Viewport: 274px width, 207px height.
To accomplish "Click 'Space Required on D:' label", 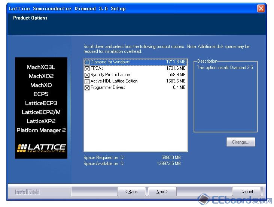I will pos(104,157).
